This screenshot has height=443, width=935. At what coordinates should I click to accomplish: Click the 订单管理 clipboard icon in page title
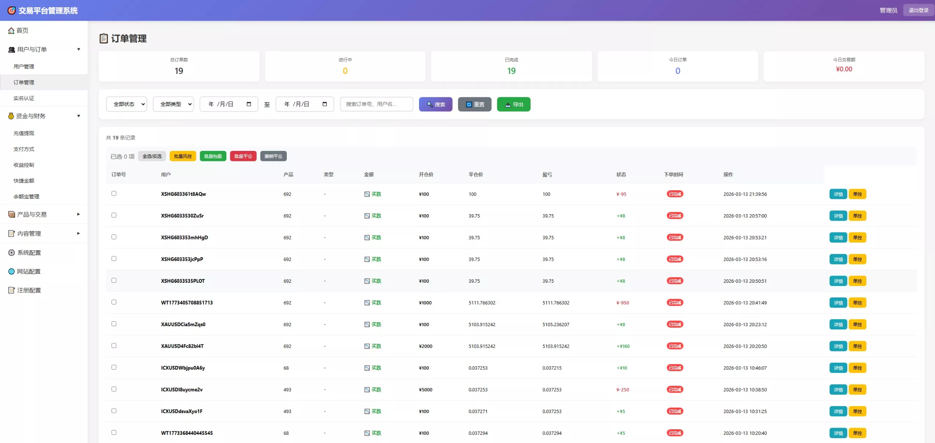(104, 39)
